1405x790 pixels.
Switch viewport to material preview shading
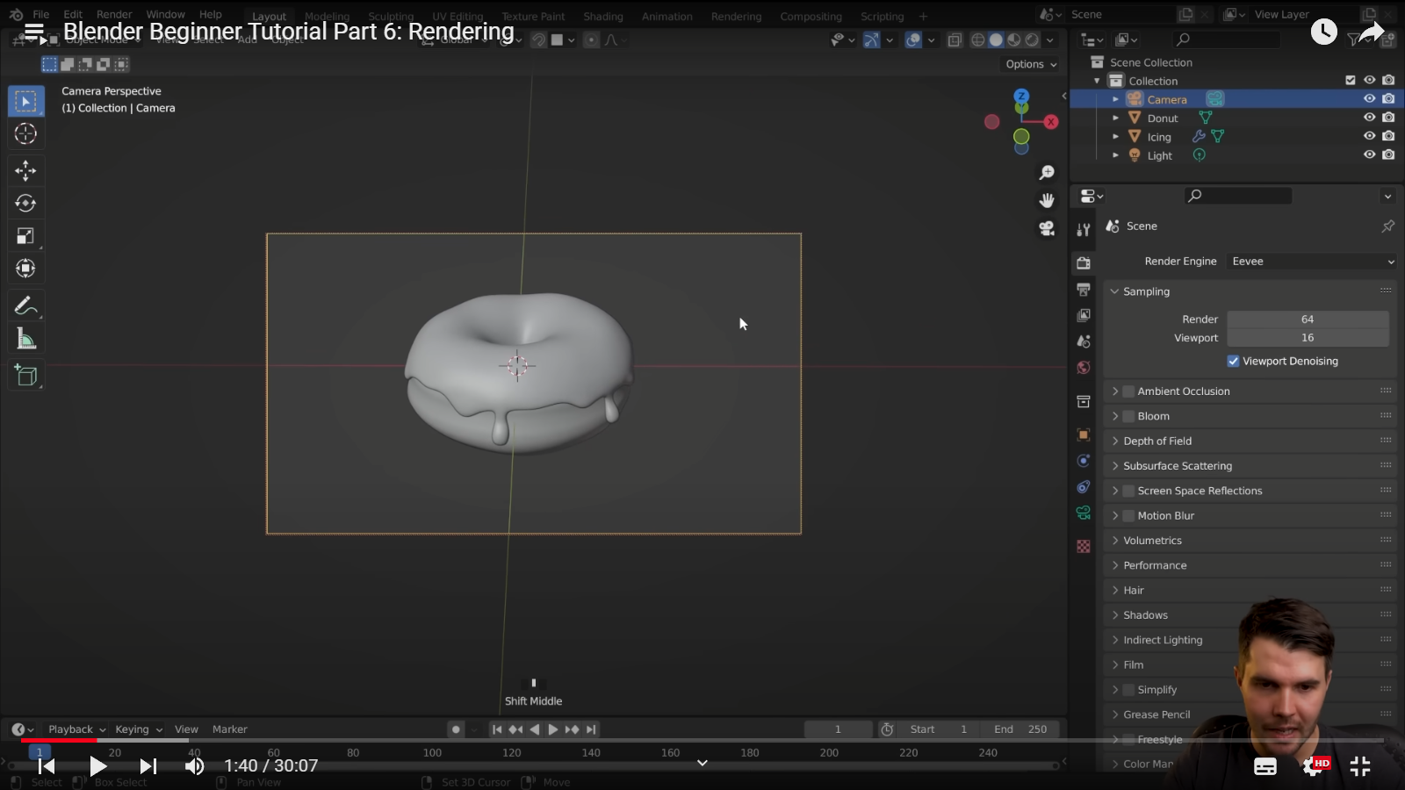tap(1014, 39)
